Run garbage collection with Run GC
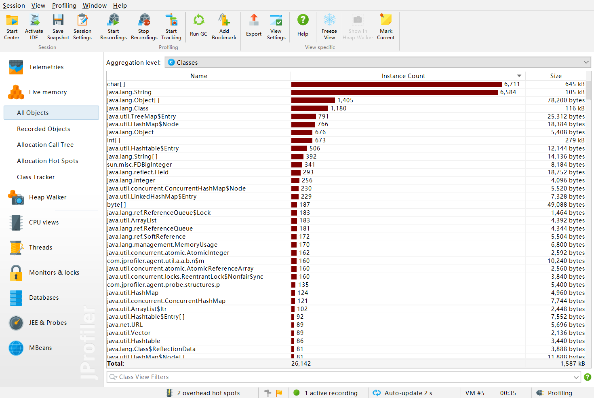 pyautogui.click(x=199, y=25)
